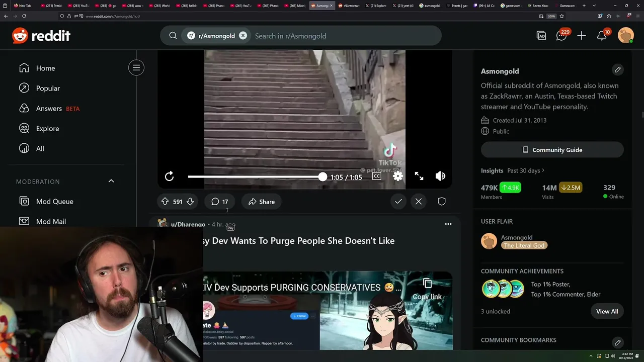Open u/Dharengo post overflow menu
Image resolution: width=644 pixels, height=362 pixels.
(x=448, y=224)
